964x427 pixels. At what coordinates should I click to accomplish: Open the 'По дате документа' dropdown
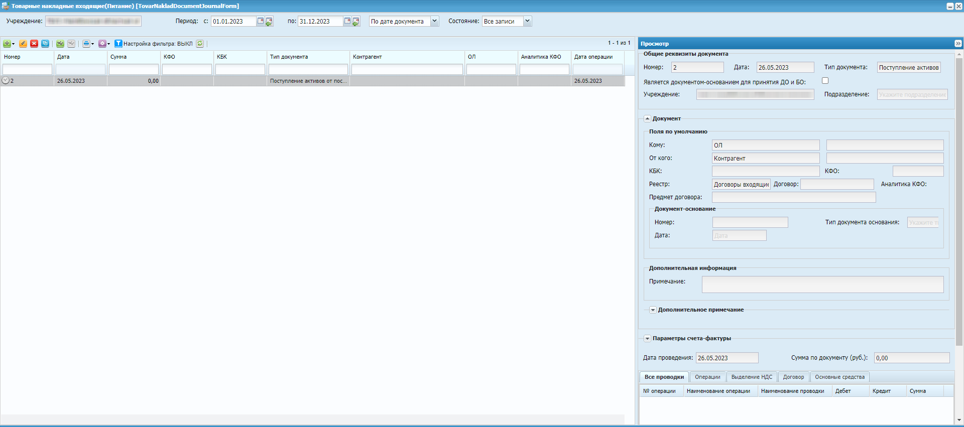point(435,21)
